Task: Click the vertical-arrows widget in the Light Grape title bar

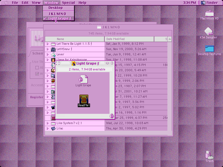Action: coord(112,63)
